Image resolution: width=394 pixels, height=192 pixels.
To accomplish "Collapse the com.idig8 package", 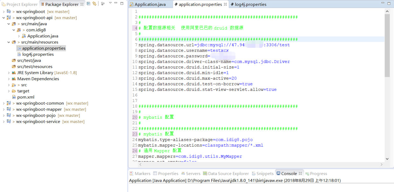I will [14, 30].
